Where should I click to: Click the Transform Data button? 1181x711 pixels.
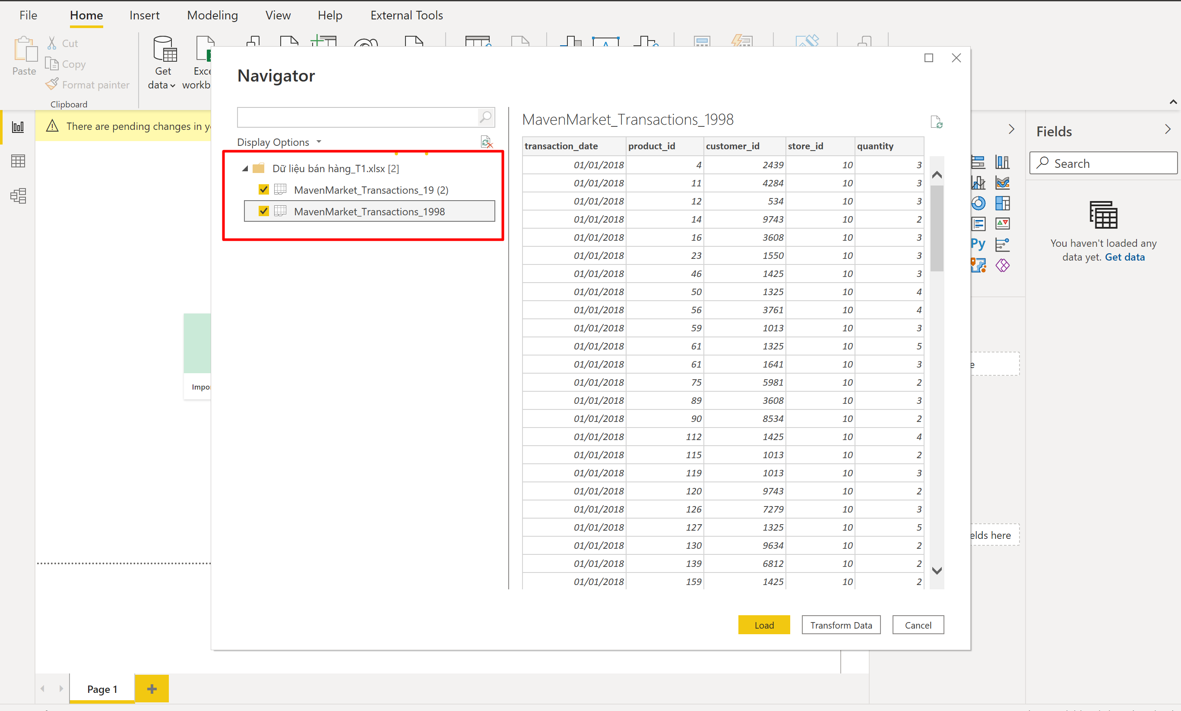click(x=841, y=625)
